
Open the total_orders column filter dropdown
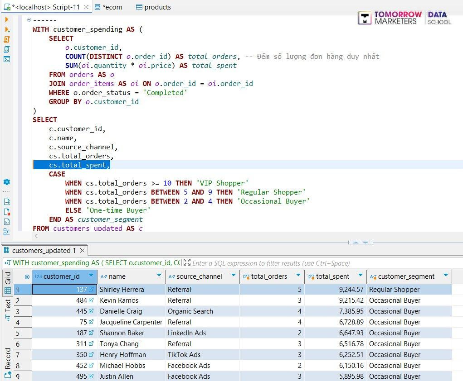point(298,275)
